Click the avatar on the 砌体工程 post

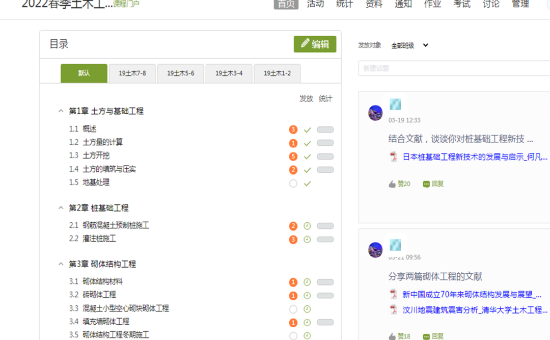[375, 250]
